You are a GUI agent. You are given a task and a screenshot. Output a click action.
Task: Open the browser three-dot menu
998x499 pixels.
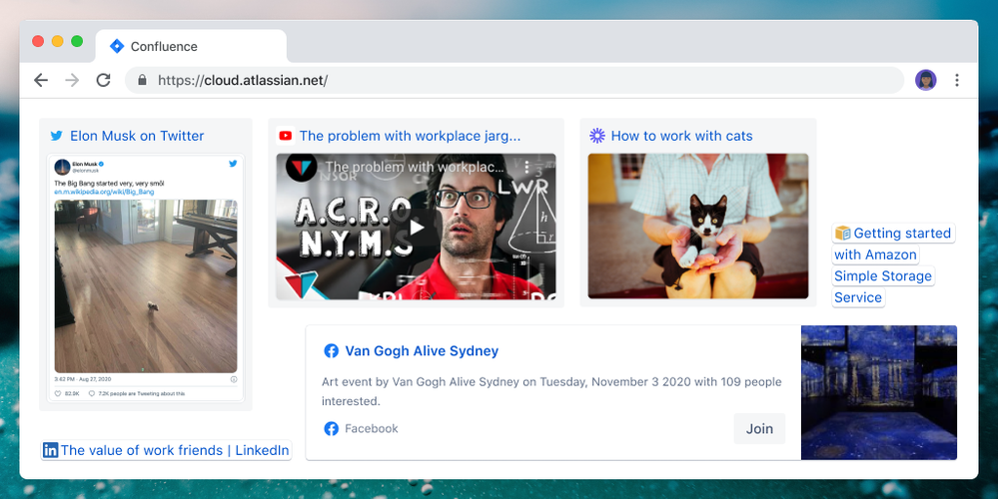(x=957, y=80)
